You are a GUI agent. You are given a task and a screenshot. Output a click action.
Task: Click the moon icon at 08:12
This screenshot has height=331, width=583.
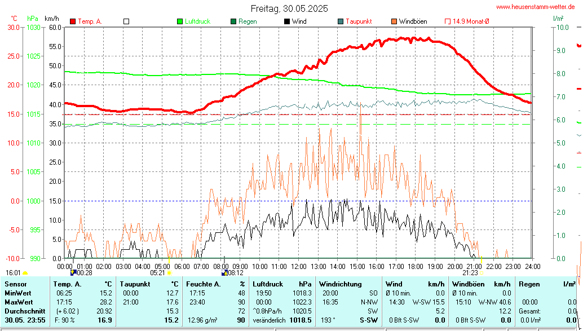pyautogui.click(x=224, y=272)
